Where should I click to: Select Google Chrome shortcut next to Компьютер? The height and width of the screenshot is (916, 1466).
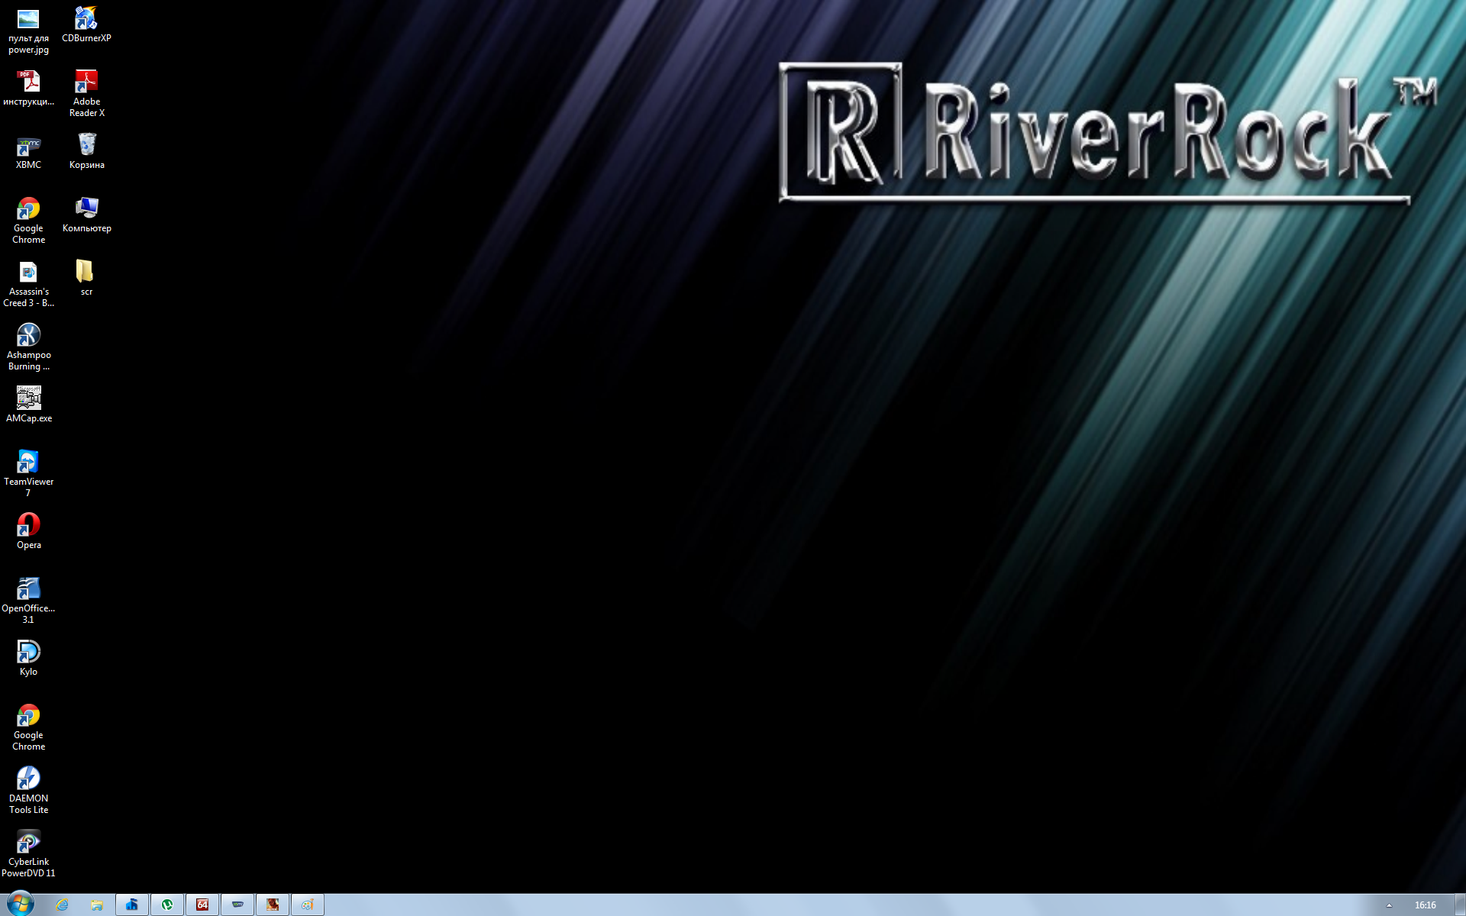click(x=28, y=220)
